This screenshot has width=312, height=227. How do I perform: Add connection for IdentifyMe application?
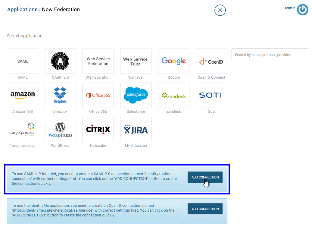coord(205,209)
